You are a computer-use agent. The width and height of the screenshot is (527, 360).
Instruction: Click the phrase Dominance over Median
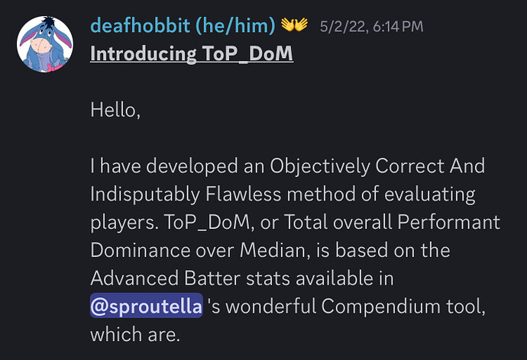click(x=200, y=250)
